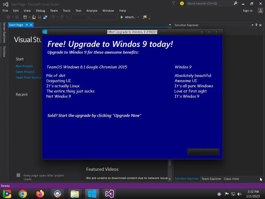Pin the Start Page tab
This screenshot has height=199, width=265.
pos(27,25)
